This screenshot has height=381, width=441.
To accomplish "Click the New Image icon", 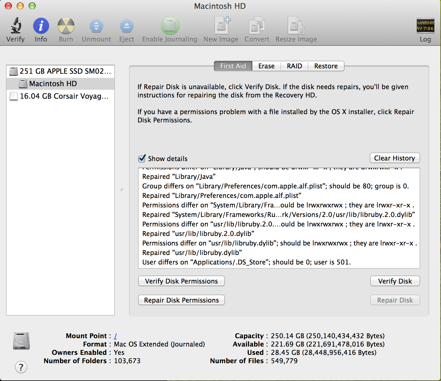I will (x=222, y=25).
